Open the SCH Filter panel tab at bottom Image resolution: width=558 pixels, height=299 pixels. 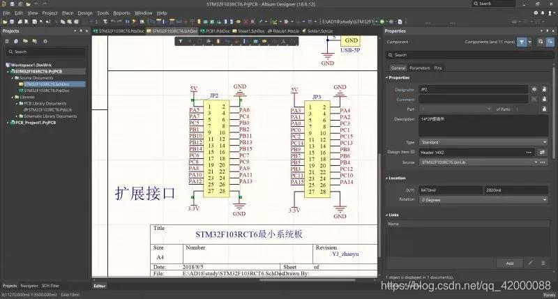pos(50,286)
